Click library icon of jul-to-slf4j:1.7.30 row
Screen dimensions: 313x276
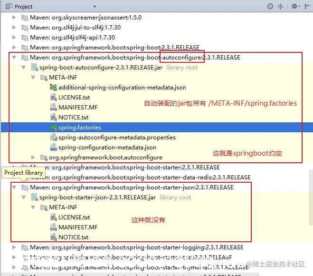(25, 28)
